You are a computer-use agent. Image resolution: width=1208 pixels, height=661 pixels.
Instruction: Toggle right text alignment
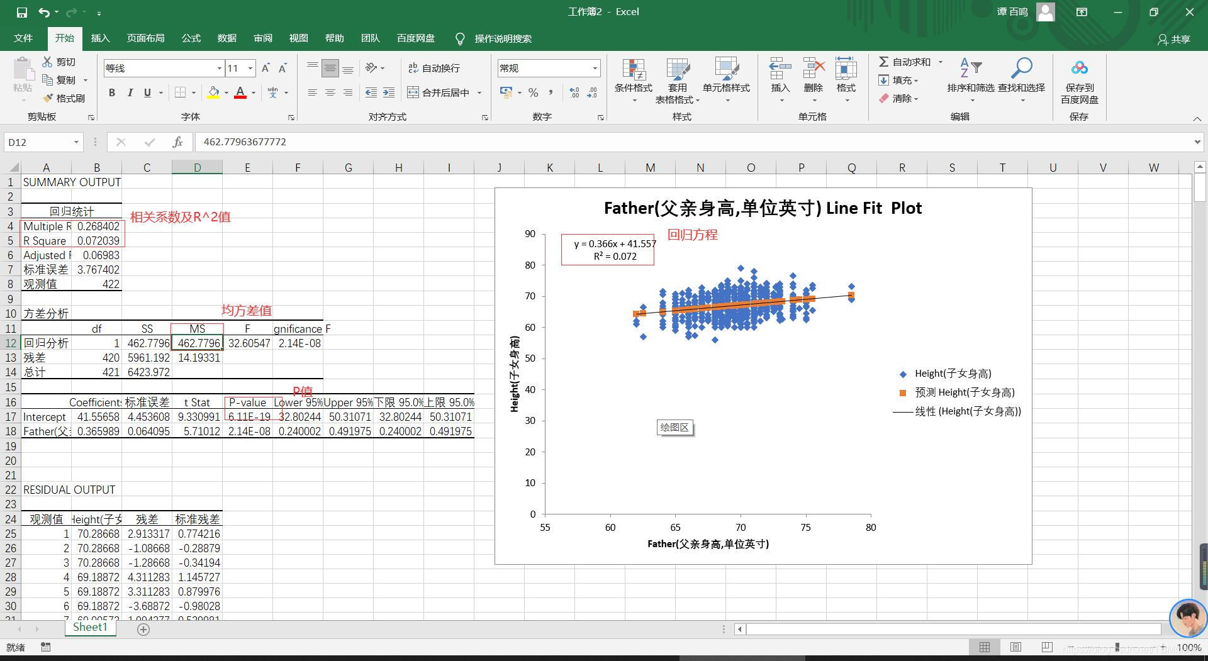pyautogui.click(x=348, y=92)
